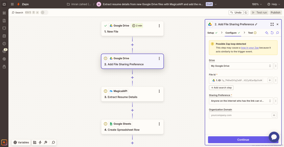Open the versions stack icon in sidebar
The height and width of the screenshot is (147, 284).
(x=4, y=67)
